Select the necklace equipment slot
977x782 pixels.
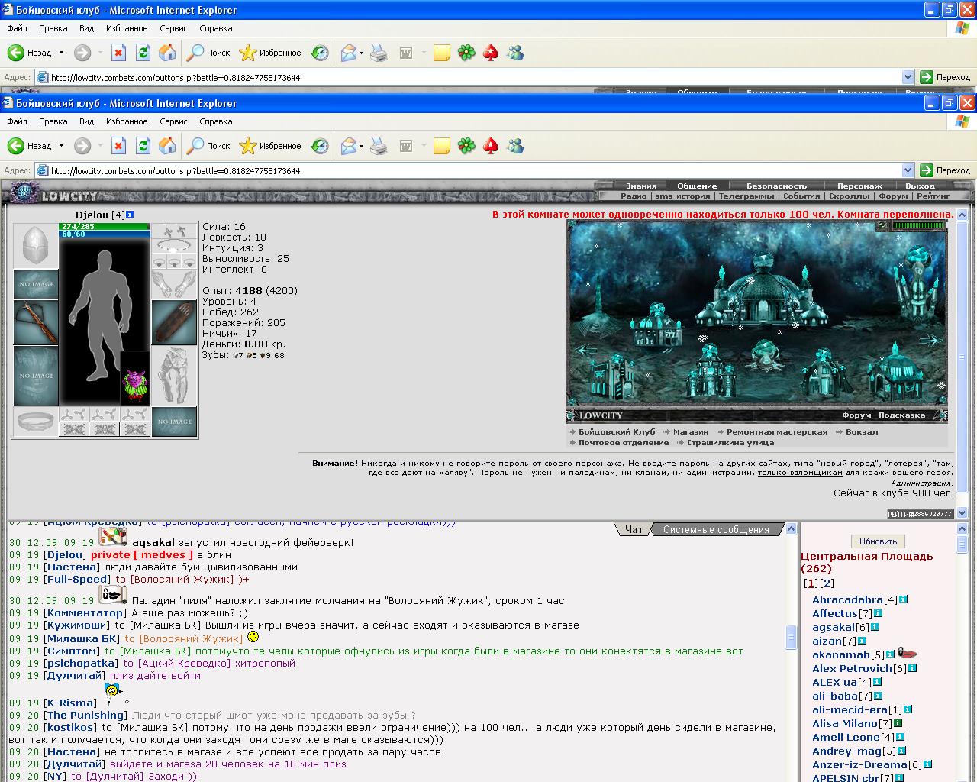174,246
